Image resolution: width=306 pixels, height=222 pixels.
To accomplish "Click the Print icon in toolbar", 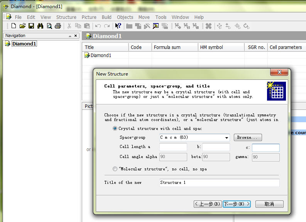I will (x=58, y=26).
